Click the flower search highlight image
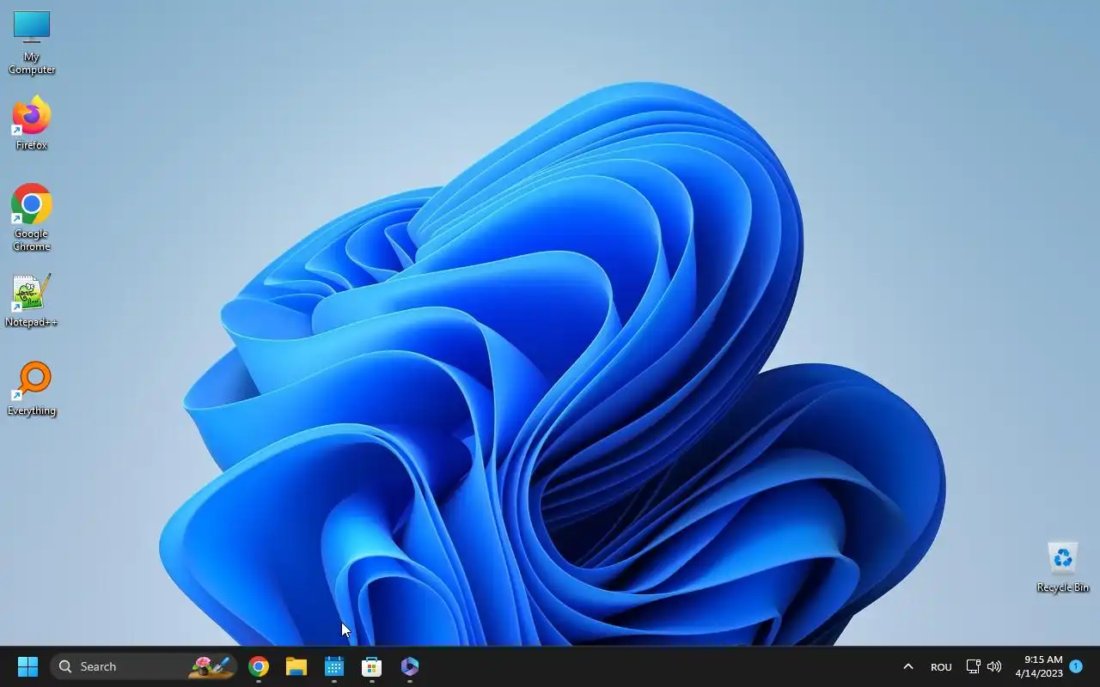Viewport: 1100px width, 687px height. [212, 666]
